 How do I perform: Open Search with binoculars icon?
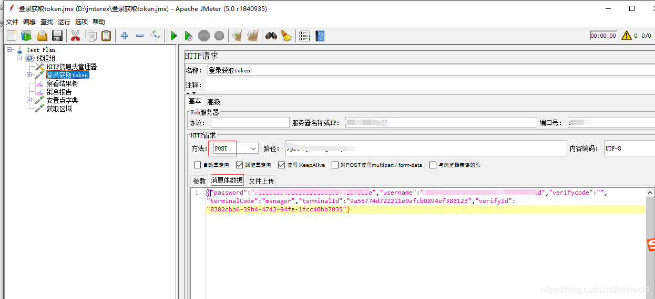coord(271,36)
